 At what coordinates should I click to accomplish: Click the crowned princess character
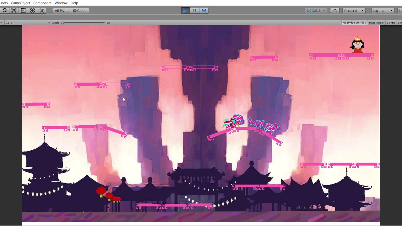(357, 45)
